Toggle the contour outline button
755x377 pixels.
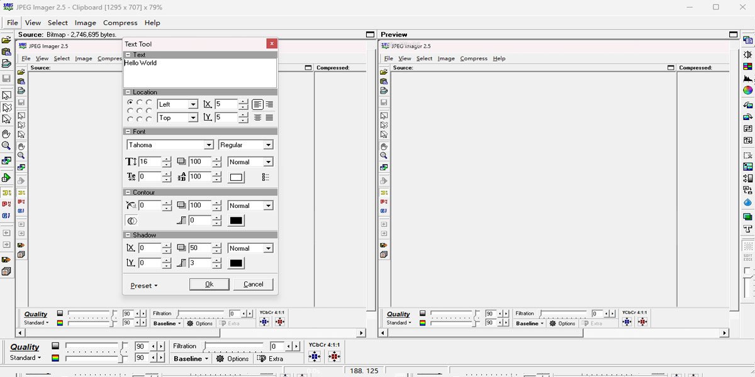tap(131, 220)
